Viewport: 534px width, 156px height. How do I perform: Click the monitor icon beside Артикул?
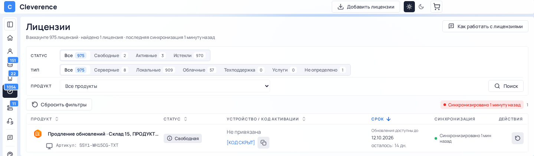(49, 146)
